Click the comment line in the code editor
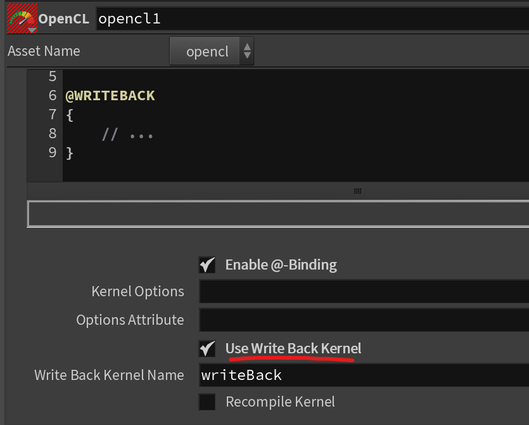The height and width of the screenshot is (425, 529). (x=128, y=134)
